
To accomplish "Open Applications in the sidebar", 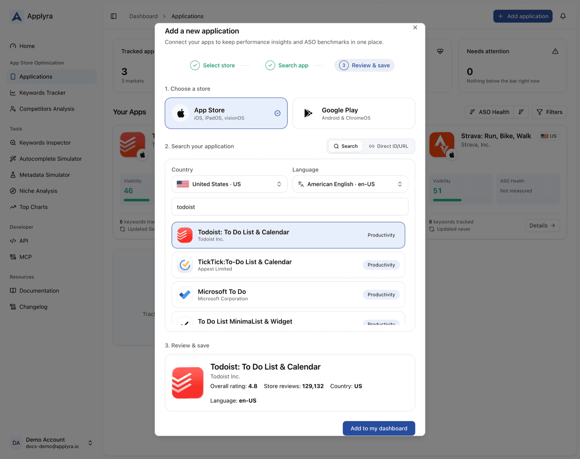I will click(x=52, y=77).
